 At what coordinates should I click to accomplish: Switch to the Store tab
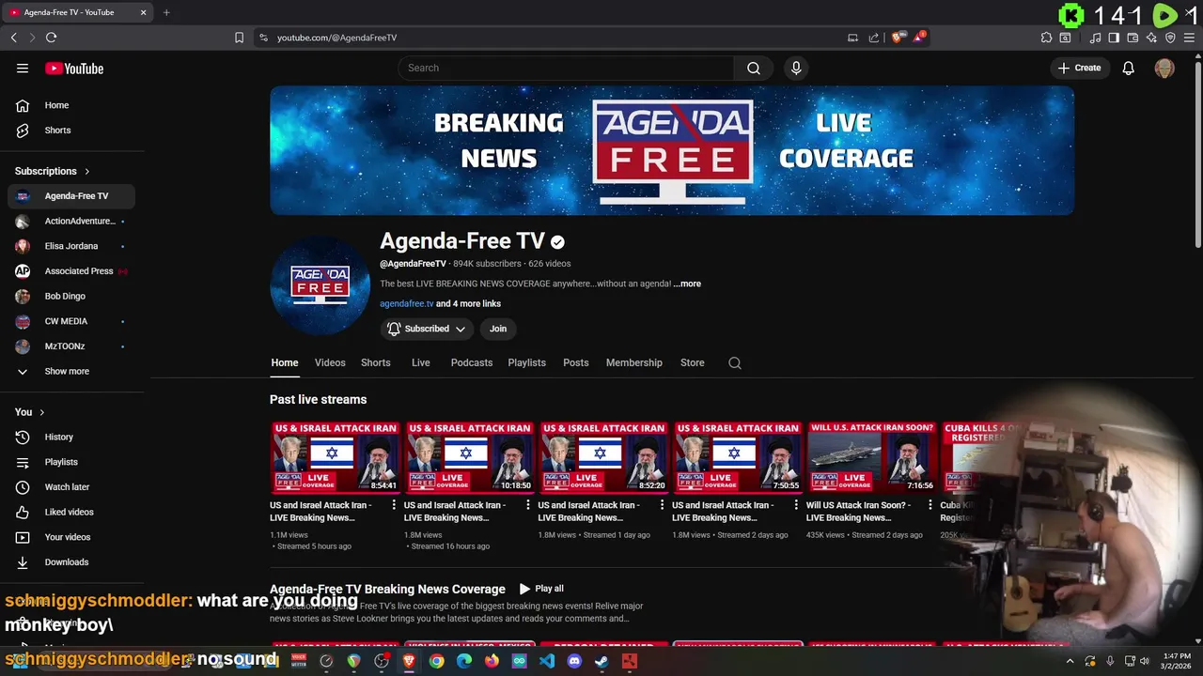(x=693, y=362)
